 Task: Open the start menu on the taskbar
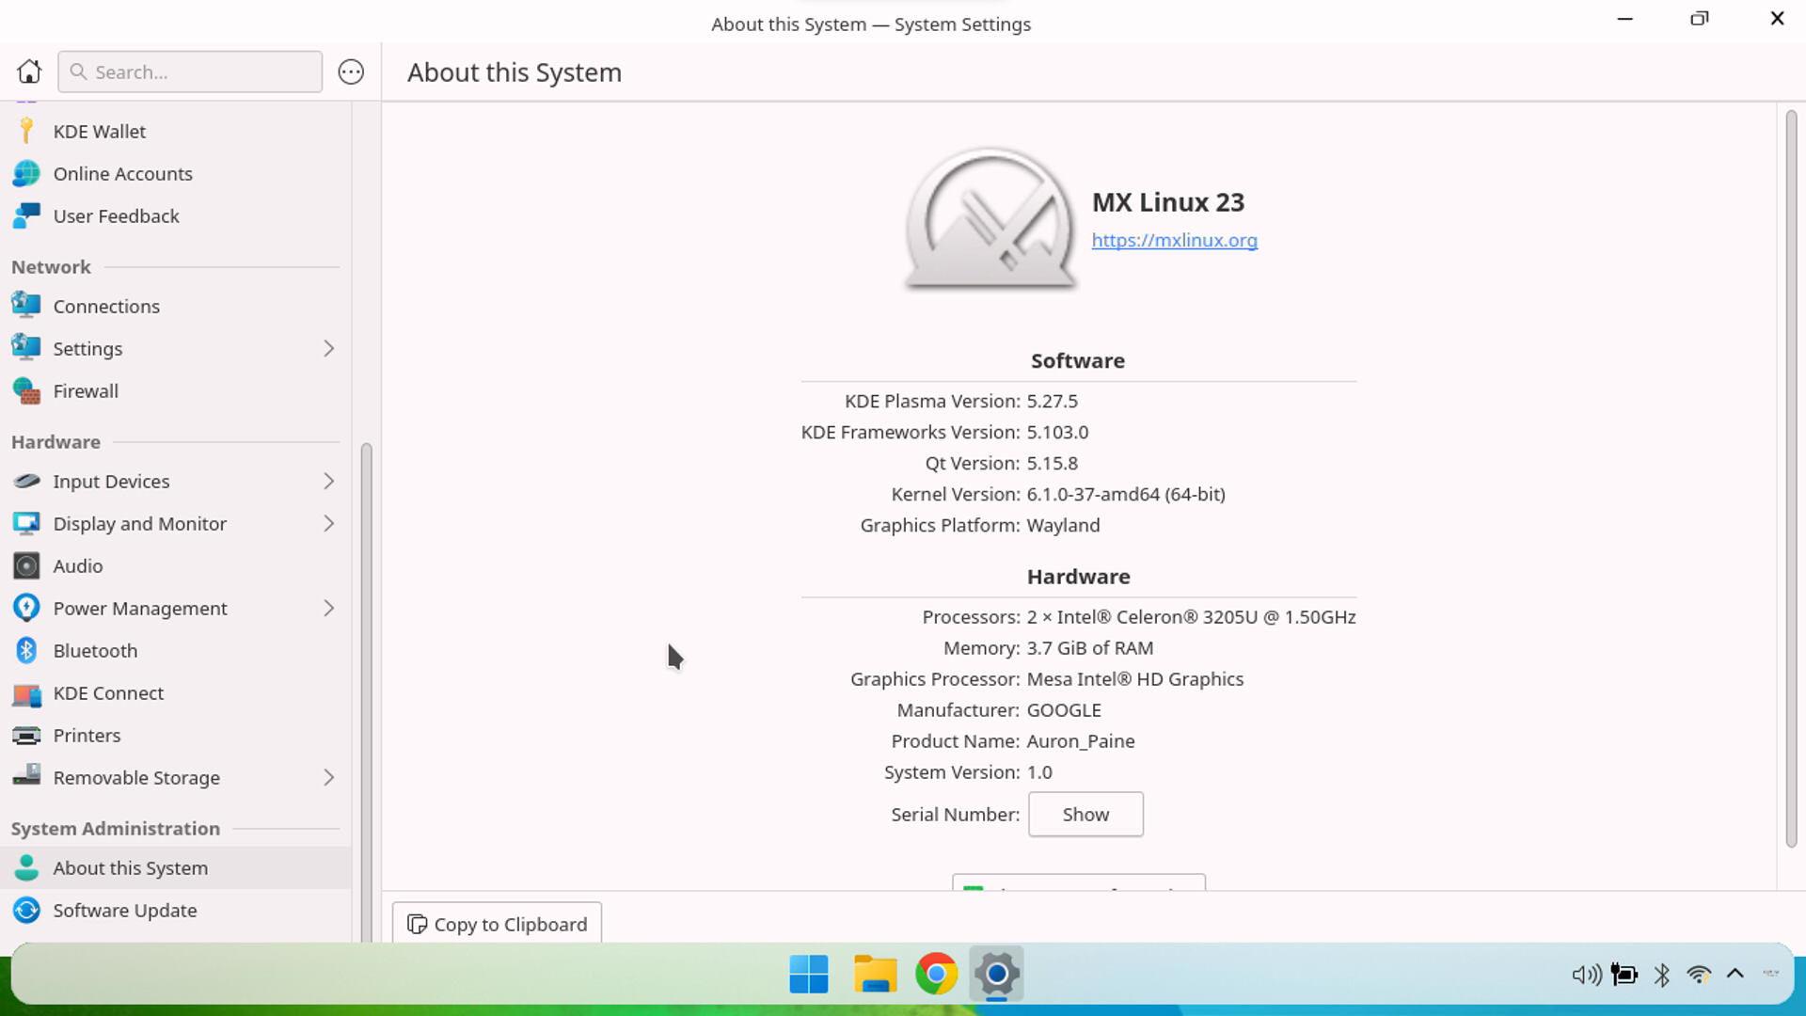(809, 974)
